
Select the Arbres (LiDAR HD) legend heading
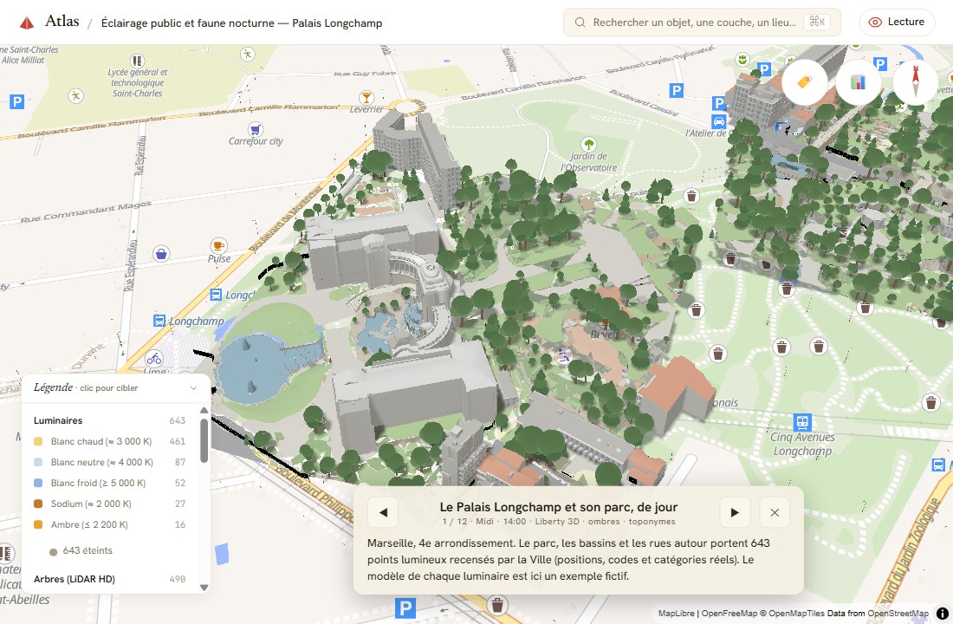75,579
